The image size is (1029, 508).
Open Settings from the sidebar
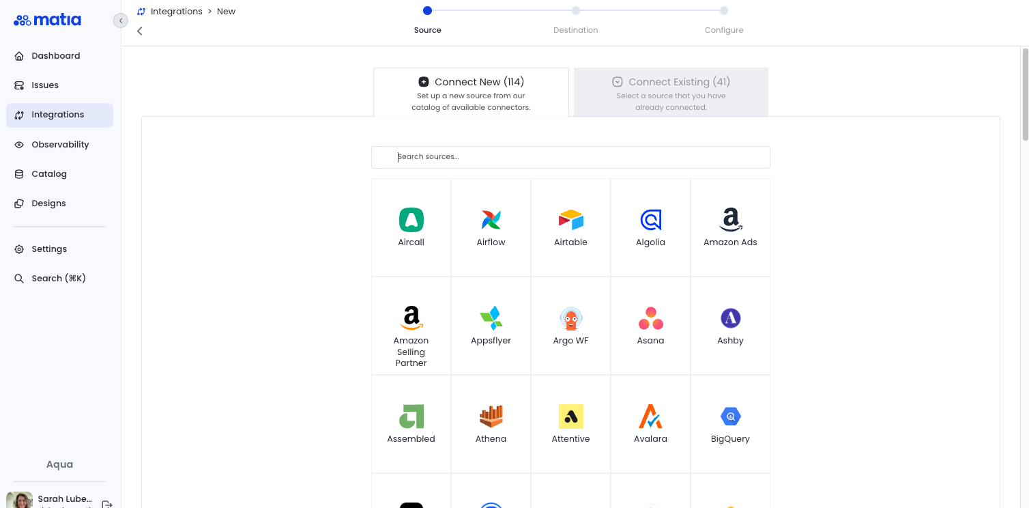coord(59,249)
